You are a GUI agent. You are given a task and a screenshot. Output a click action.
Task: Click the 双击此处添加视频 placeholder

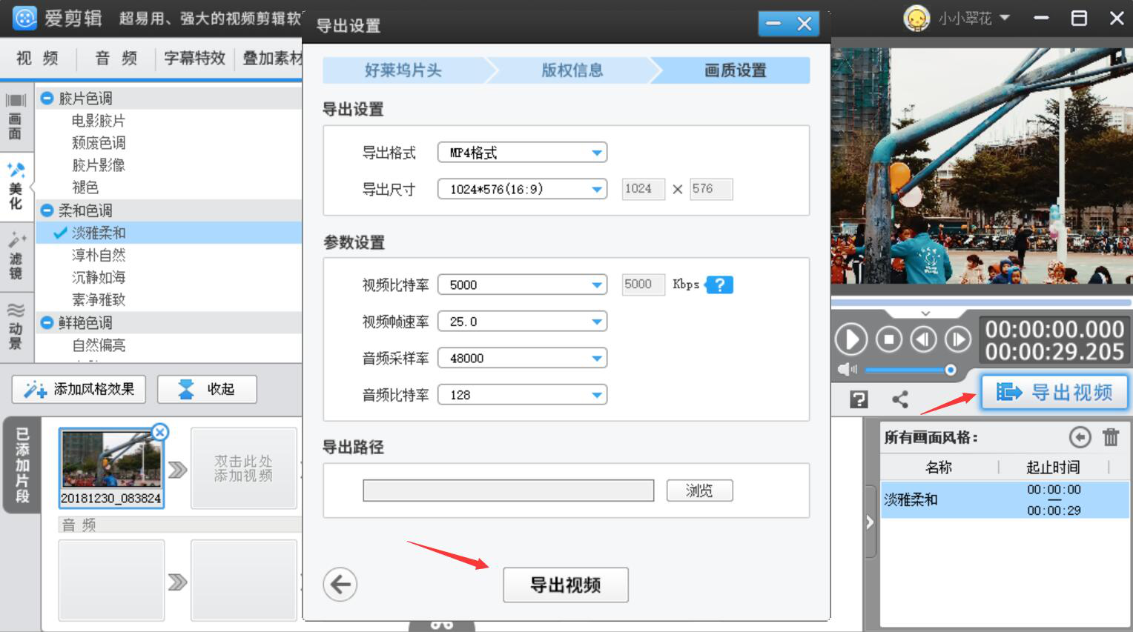(244, 468)
